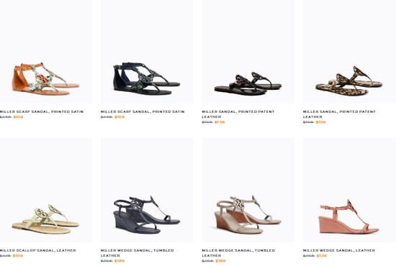This screenshot has width=396, height=266.
Task: Click orange sale price under navy scarf sandal
Action: pos(120,117)
